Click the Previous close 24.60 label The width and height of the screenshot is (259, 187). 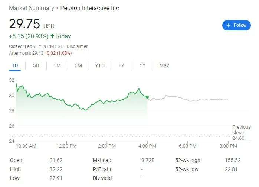coord(241,133)
